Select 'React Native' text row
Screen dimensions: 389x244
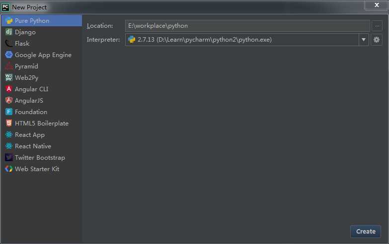tap(33, 146)
